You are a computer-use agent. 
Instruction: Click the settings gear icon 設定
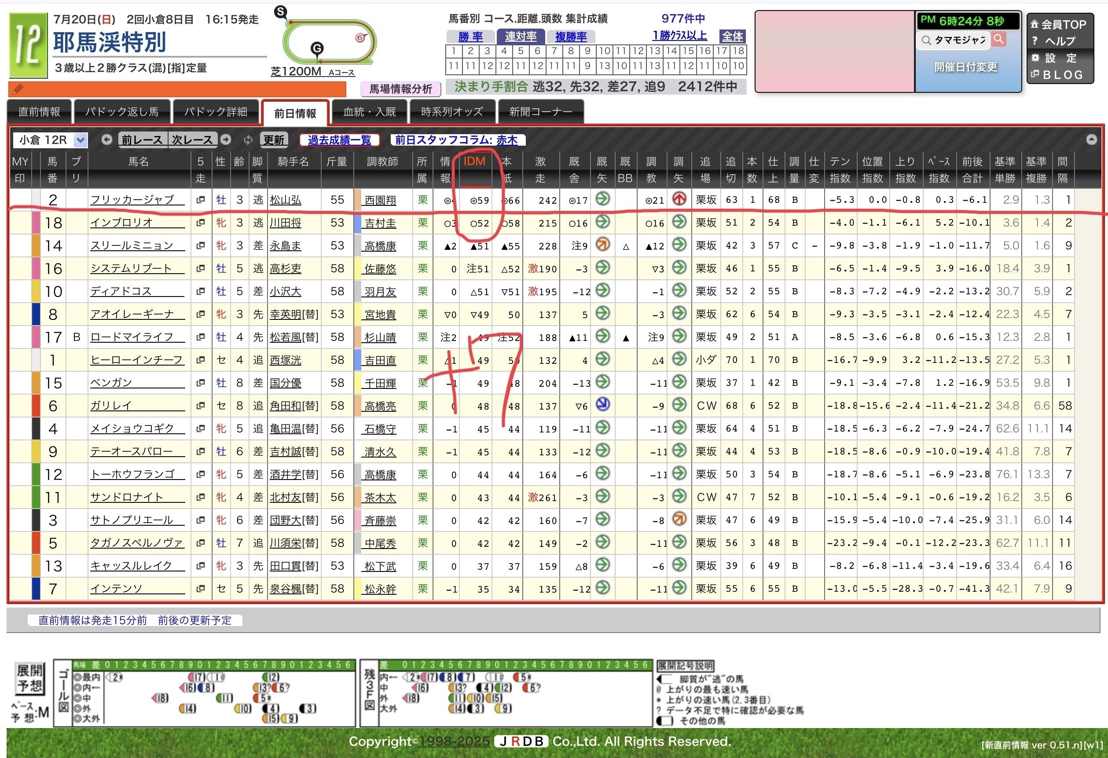pyautogui.click(x=1035, y=58)
